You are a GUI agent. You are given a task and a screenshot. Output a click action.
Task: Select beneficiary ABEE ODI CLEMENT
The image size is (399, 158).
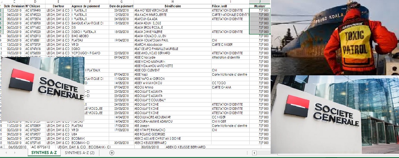(173, 70)
